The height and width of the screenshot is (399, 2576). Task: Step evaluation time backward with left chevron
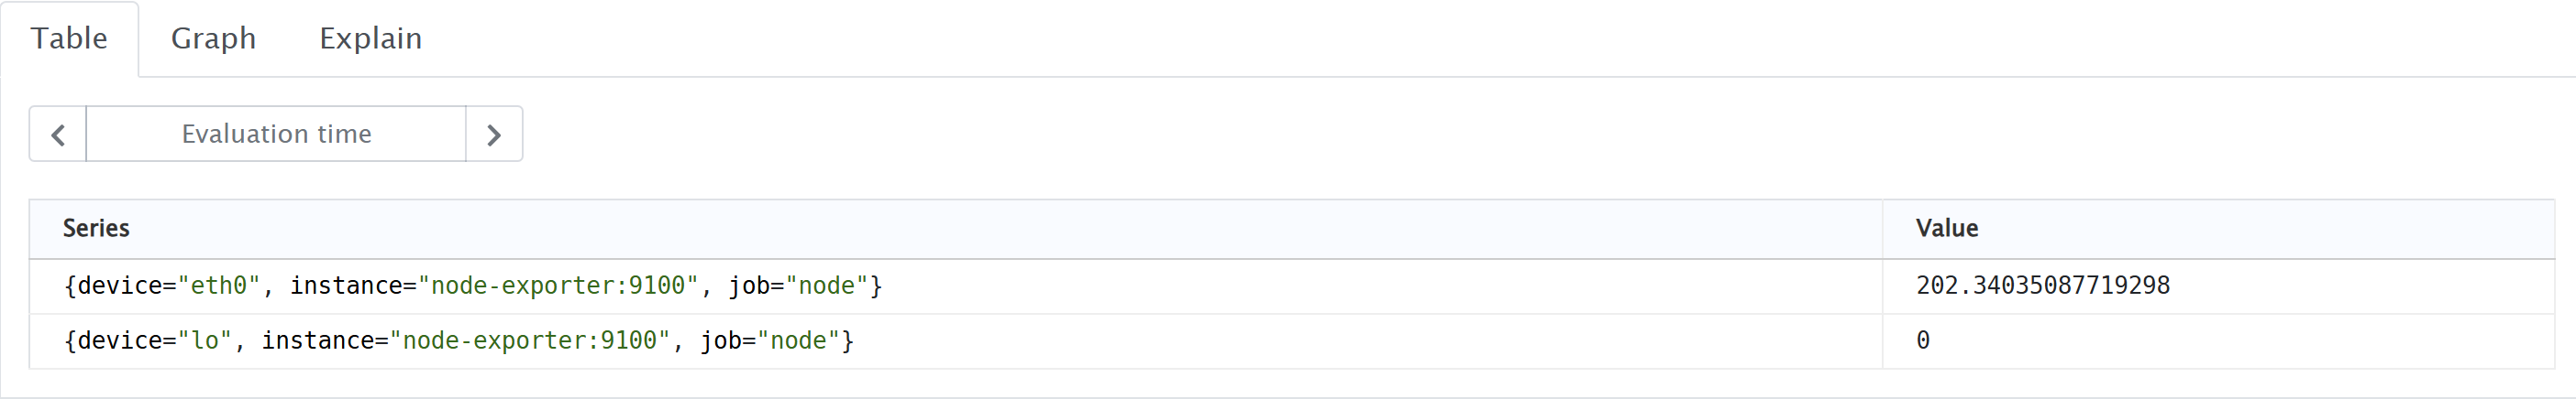(x=58, y=135)
